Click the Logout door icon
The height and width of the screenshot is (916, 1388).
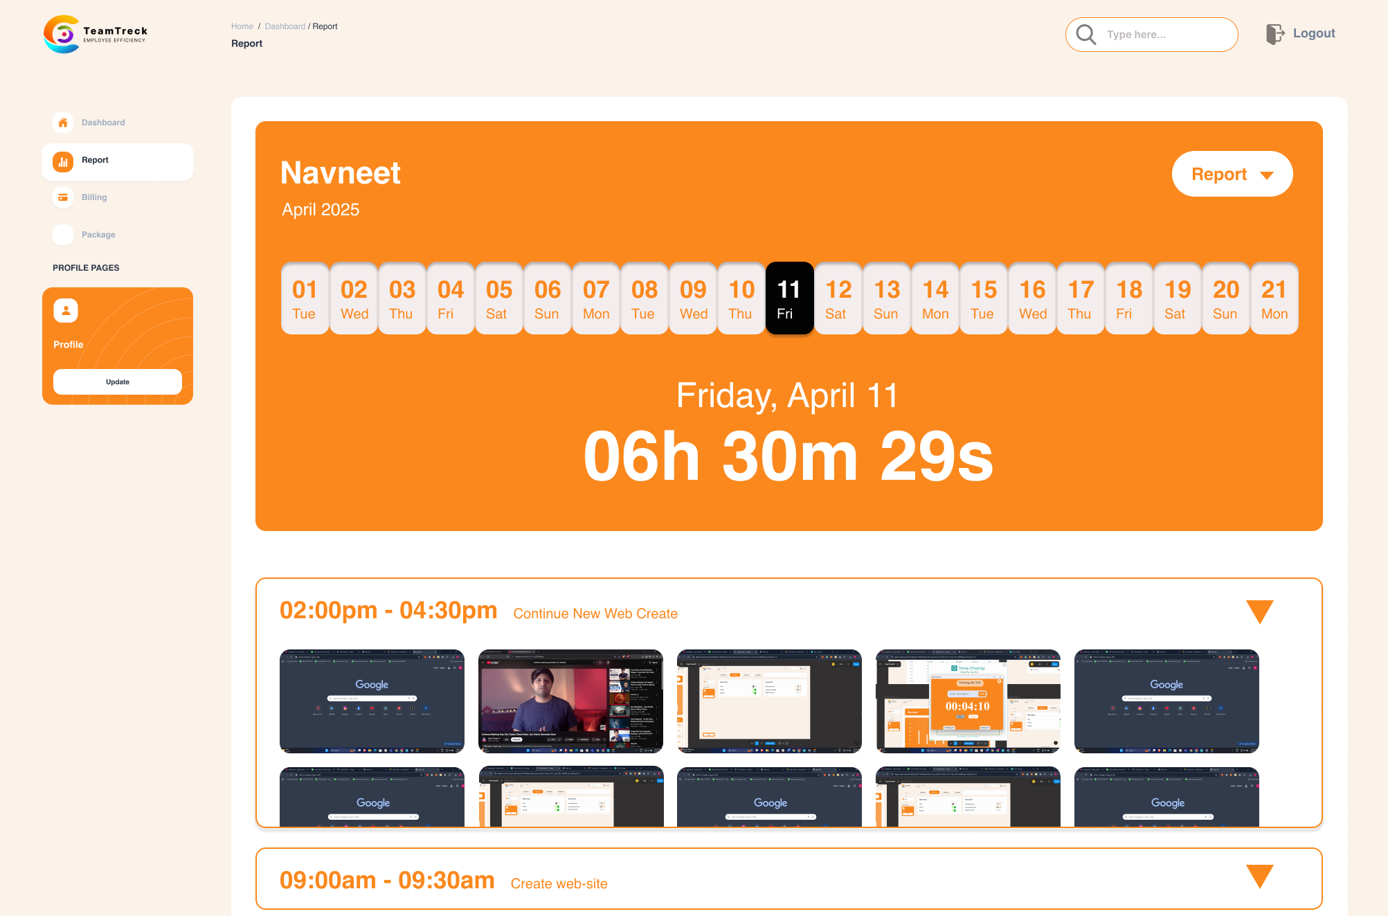tap(1275, 34)
